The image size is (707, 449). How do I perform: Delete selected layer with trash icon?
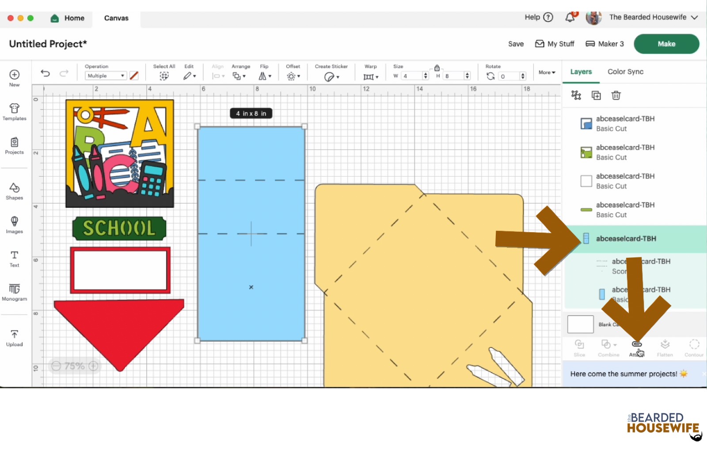[x=616, y=95]
